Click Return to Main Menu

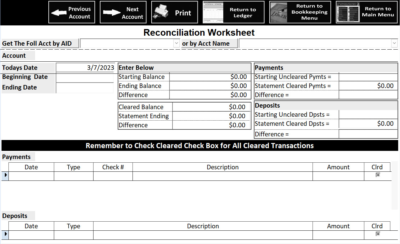[x=367, y=12]
